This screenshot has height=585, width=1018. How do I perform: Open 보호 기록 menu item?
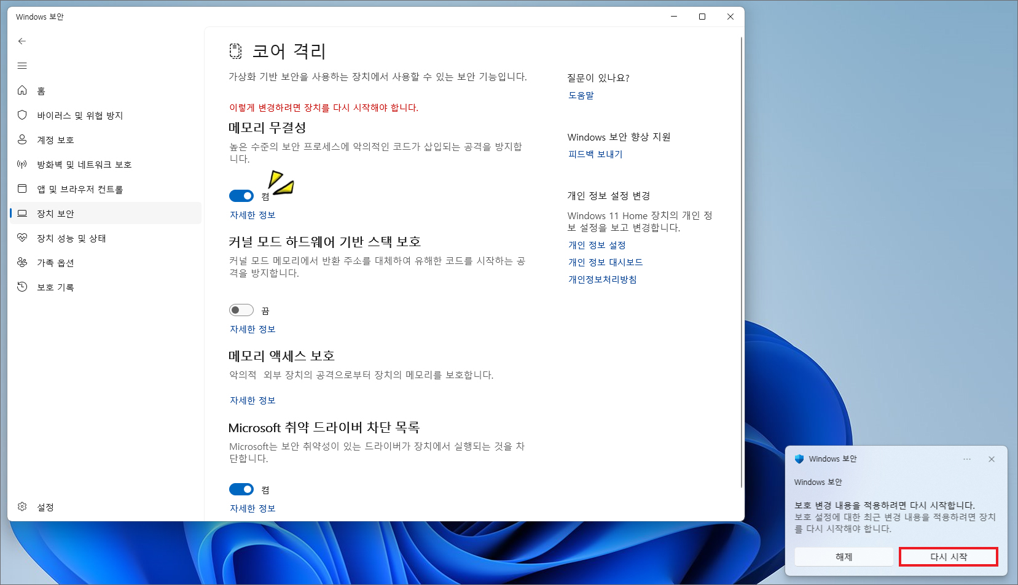pyautogui.click(x=106, y=287)
